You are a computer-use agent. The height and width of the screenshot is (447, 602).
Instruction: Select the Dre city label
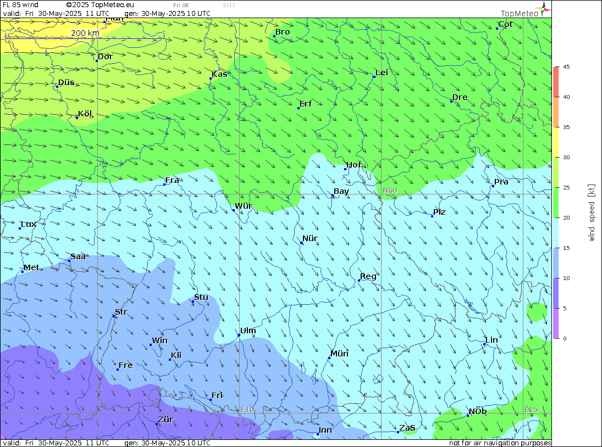(x=460, y=97)
